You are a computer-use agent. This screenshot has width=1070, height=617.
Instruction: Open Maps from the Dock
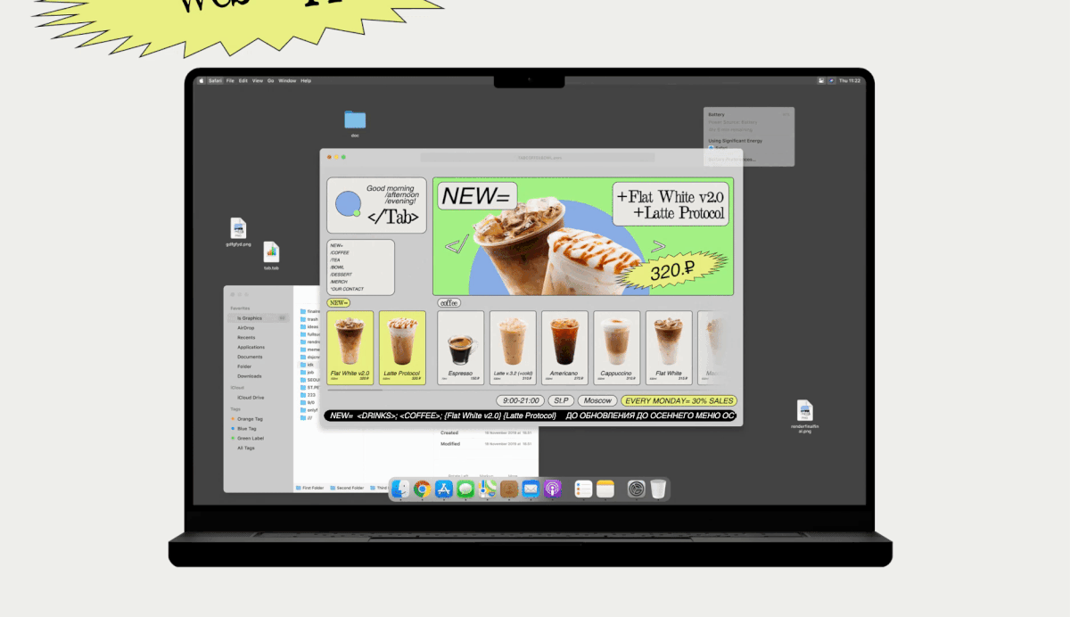coord(488,489)
